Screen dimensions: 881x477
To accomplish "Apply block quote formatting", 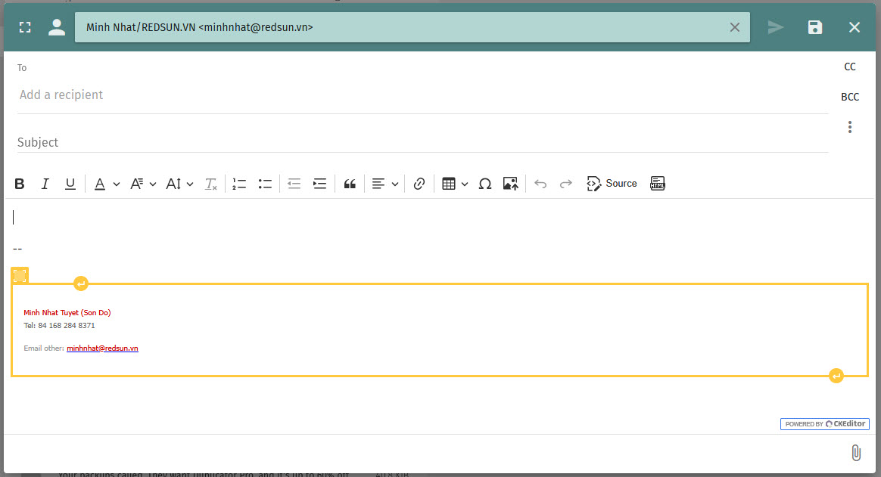I will pos(350,184).
